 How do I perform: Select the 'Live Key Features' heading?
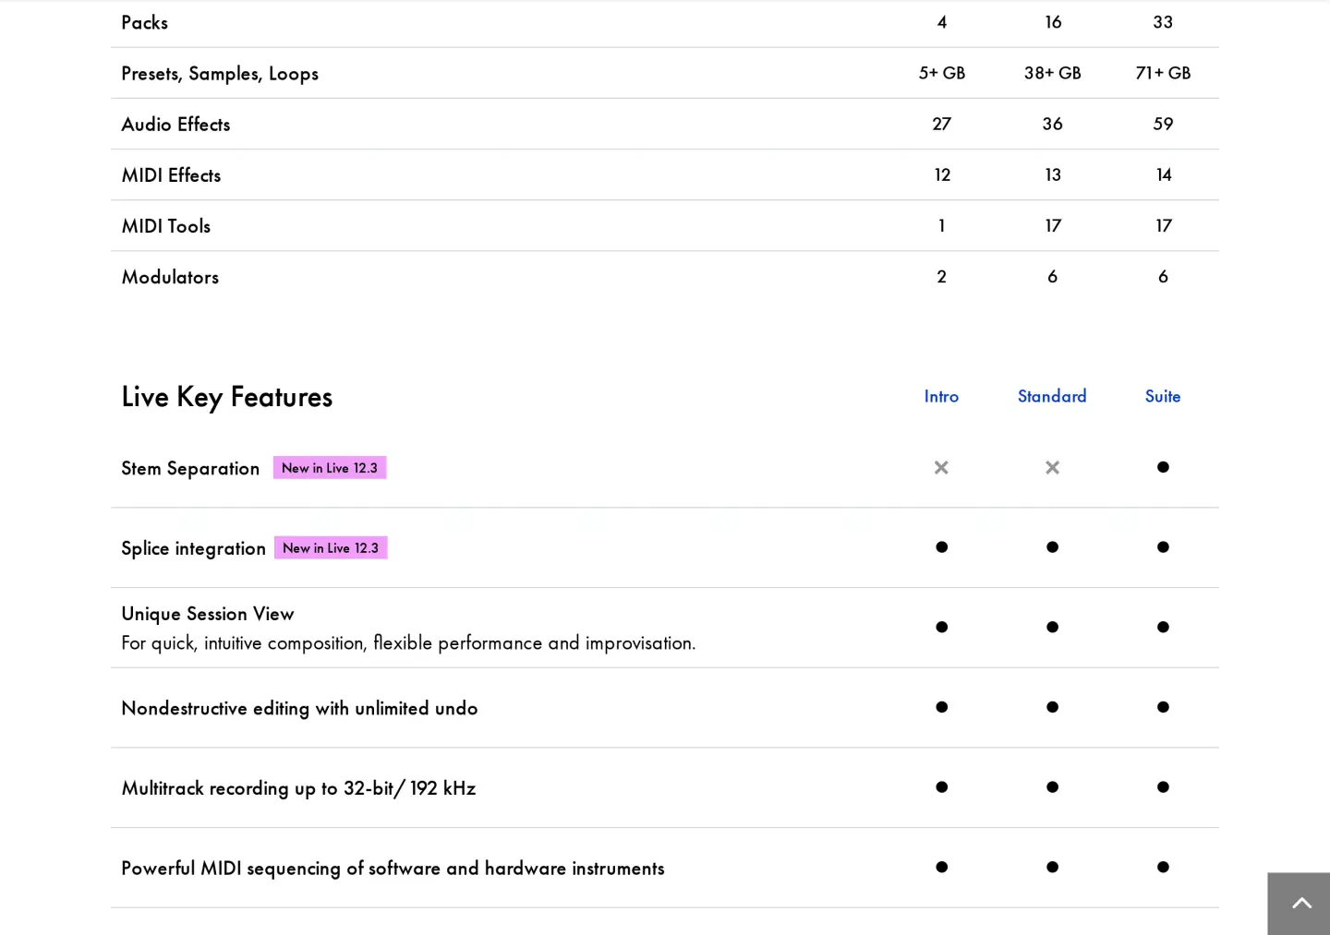pyautogui.click(x=227, y=397)
